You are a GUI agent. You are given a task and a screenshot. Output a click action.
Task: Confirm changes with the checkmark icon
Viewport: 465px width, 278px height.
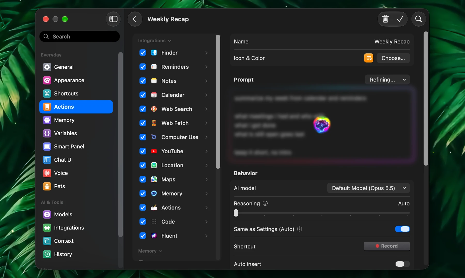coord(400,19)
